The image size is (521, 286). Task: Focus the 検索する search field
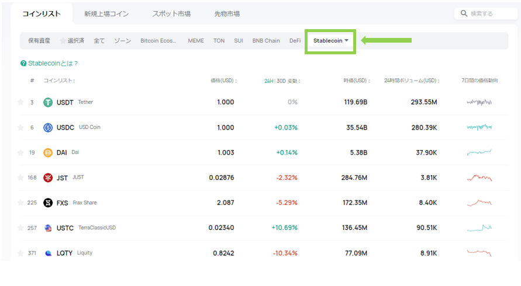486,13
